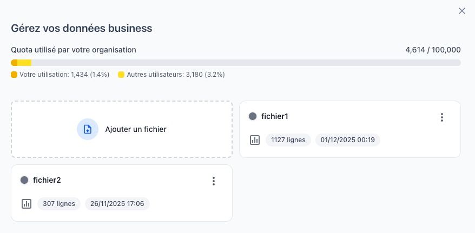Click the '4,614 / 100,000' quota counter
This screenshot has height=233, width=475.
(x=433, y=50)
